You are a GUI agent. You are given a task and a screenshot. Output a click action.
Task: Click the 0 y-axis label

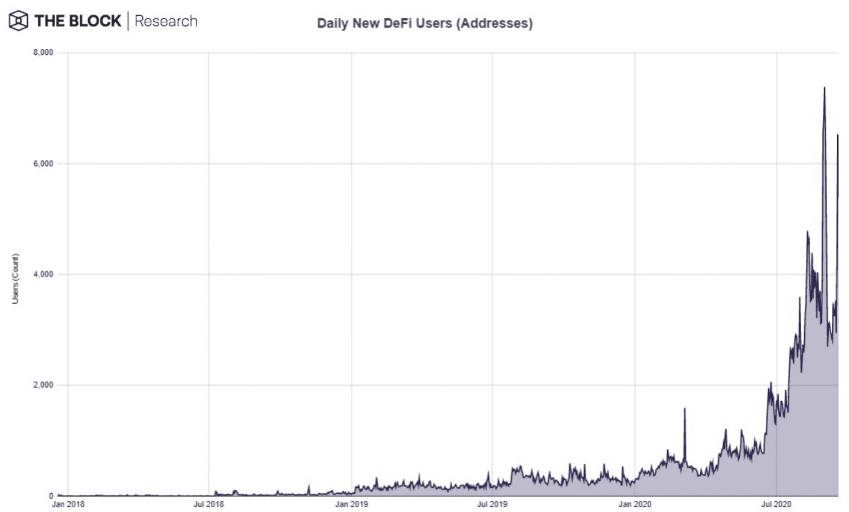point(51,496)
